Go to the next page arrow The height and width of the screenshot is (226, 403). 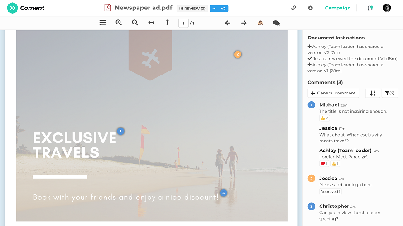pyautogui.click(x=244, y=23)
